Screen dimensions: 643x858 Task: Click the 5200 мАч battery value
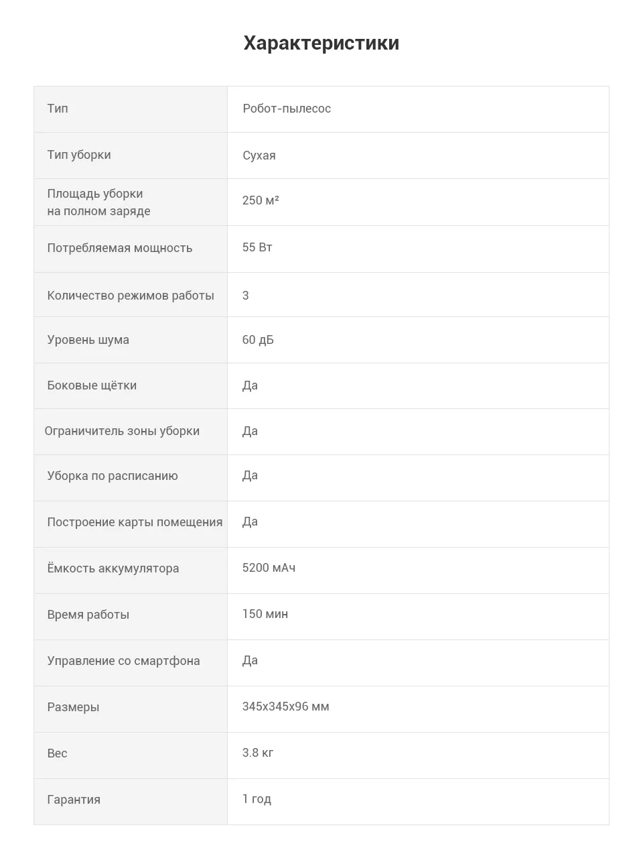[x=269, y=568]
